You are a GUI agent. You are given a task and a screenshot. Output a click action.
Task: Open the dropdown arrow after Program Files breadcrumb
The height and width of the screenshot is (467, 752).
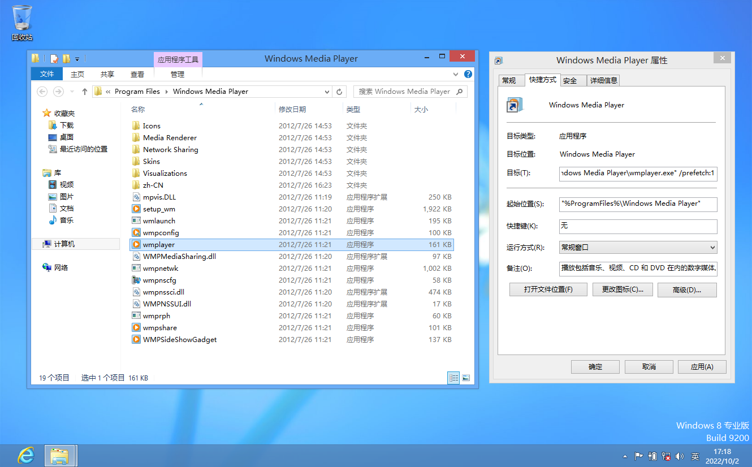tap(167, 92)
